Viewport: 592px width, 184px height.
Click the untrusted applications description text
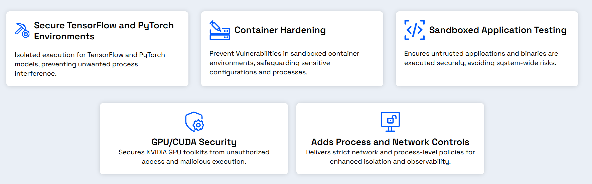(481, 58)
